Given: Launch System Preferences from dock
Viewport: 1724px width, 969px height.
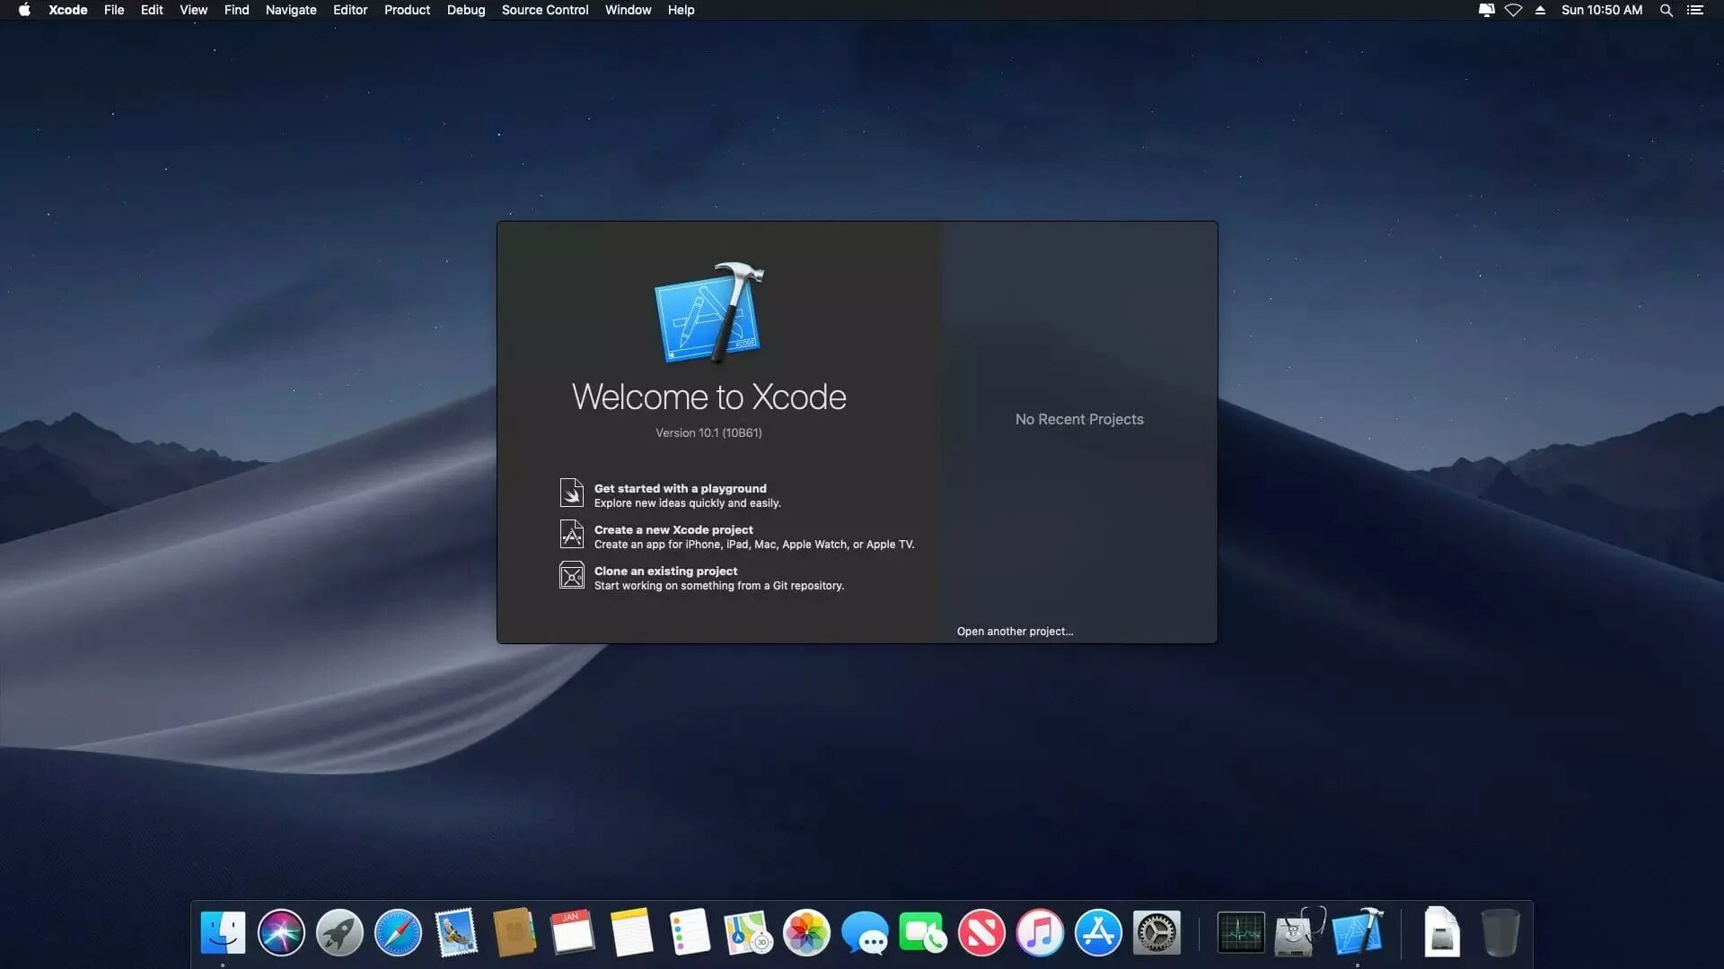Looking at the screenshot, I should tap(1157, 932).
